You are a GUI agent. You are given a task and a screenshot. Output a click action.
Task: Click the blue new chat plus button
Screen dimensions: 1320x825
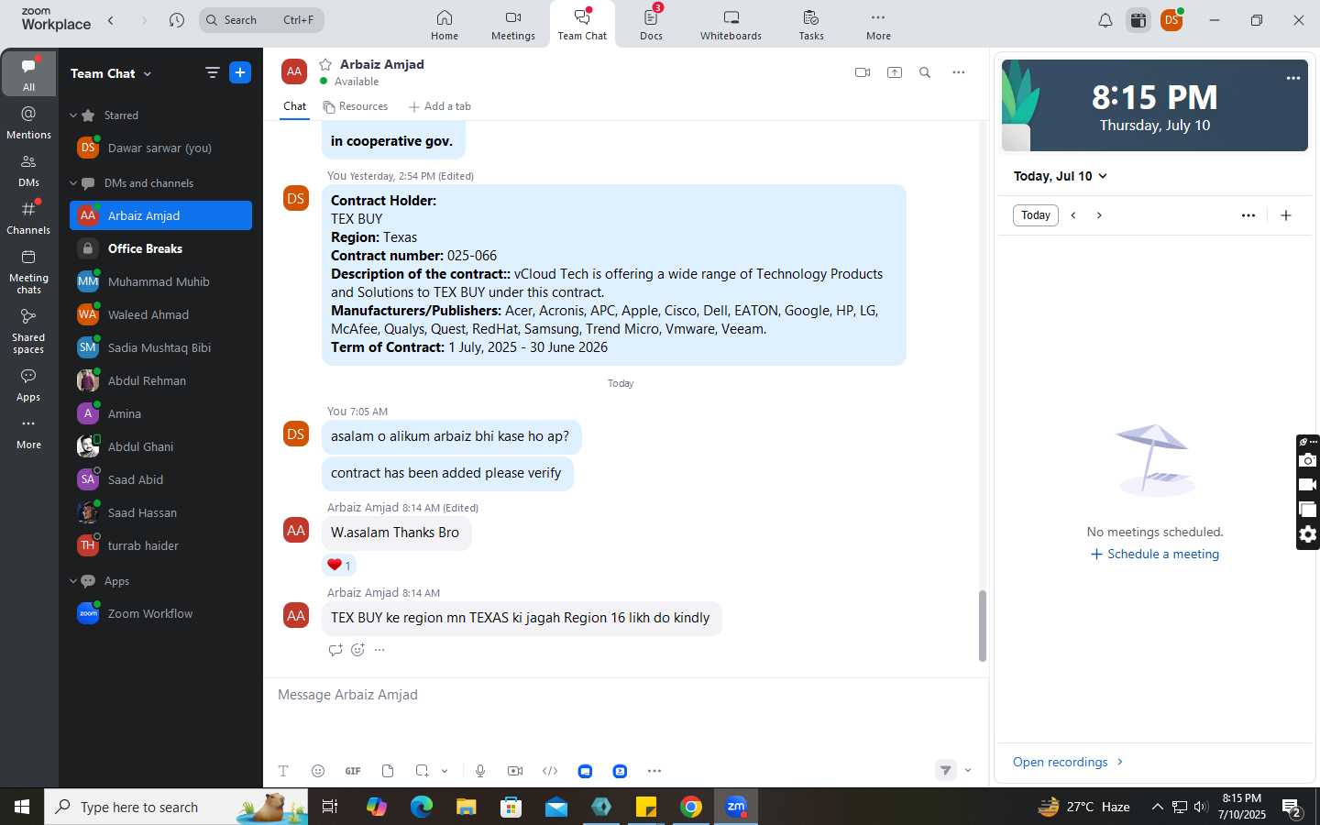click(x=240, y=72)
